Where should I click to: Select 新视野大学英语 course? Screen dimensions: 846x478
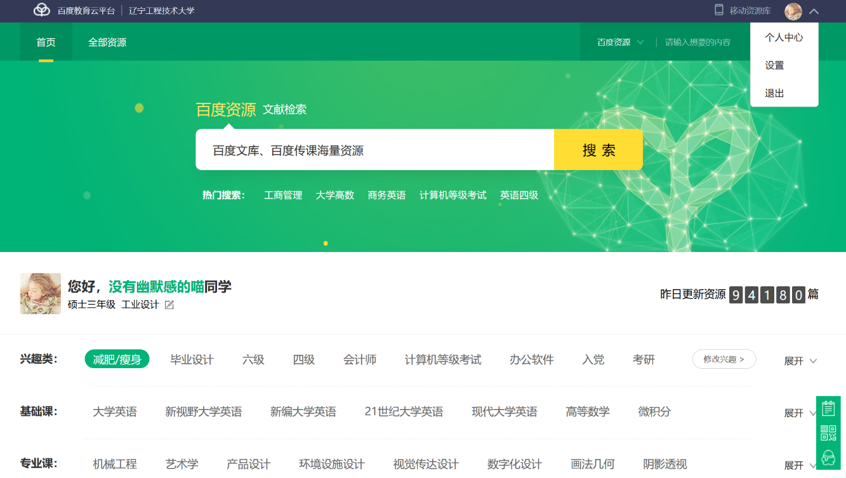click(x=204, y=412)
